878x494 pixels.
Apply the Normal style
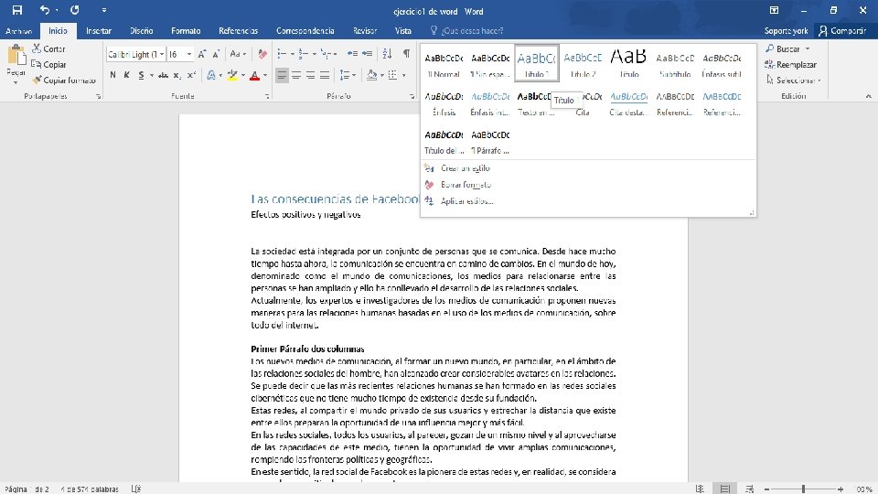(x=444, y=64)
